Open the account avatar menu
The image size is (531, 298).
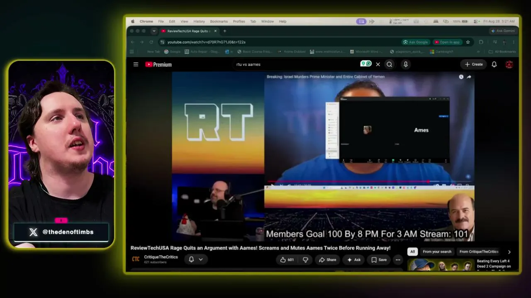tap(509, 65)
